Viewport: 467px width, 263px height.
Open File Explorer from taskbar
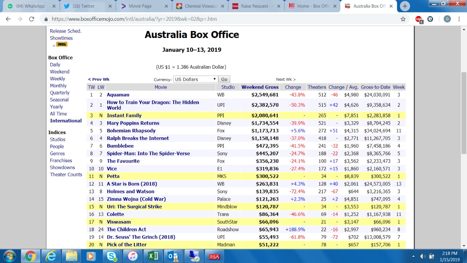71,256
